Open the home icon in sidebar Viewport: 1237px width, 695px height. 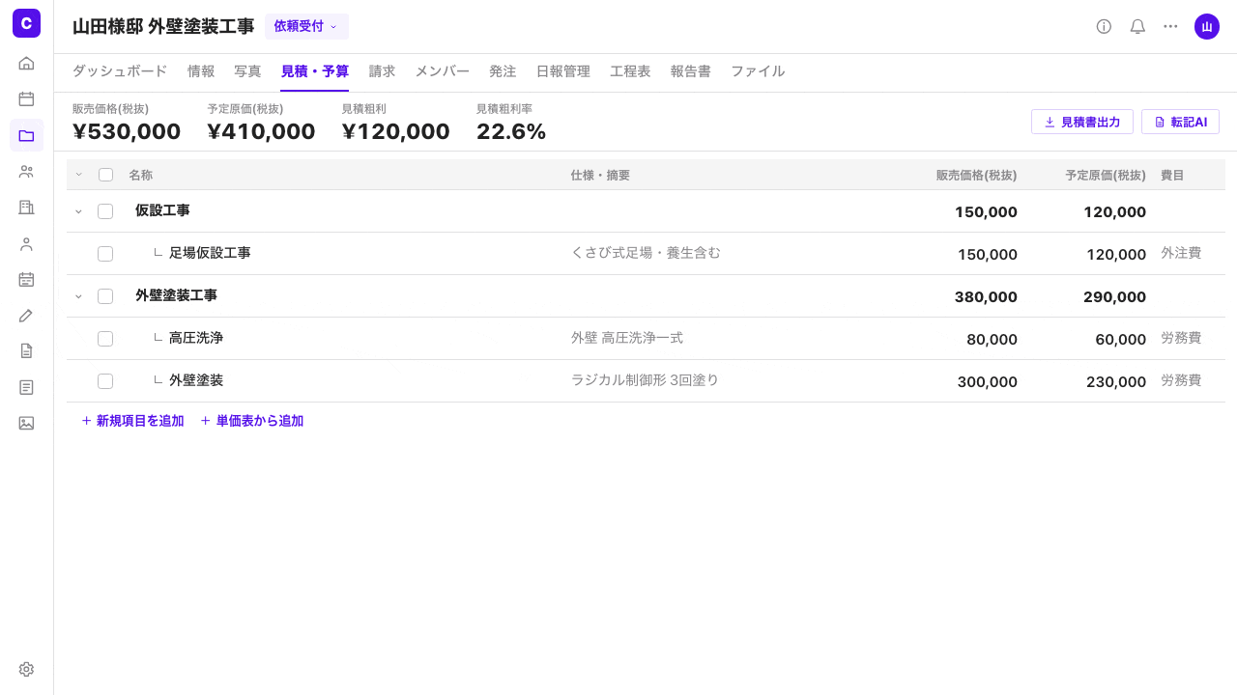(26, 63)
